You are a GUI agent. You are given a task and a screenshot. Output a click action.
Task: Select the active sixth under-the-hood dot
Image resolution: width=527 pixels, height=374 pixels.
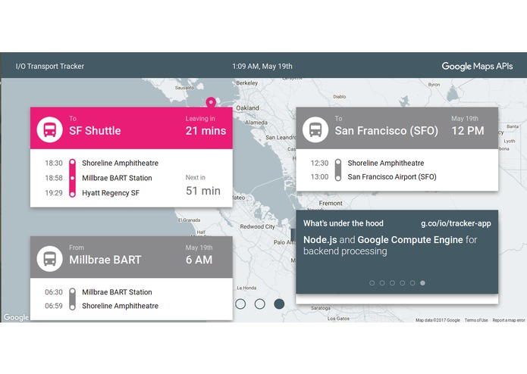click(422, 282)
